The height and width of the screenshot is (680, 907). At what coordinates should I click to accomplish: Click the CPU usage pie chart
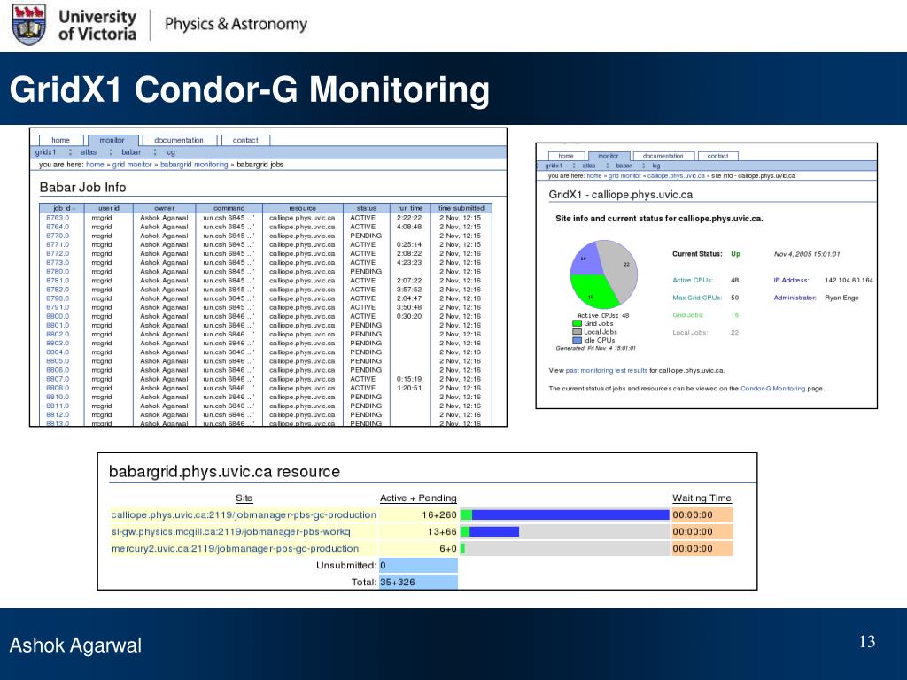tap(604, 274)
